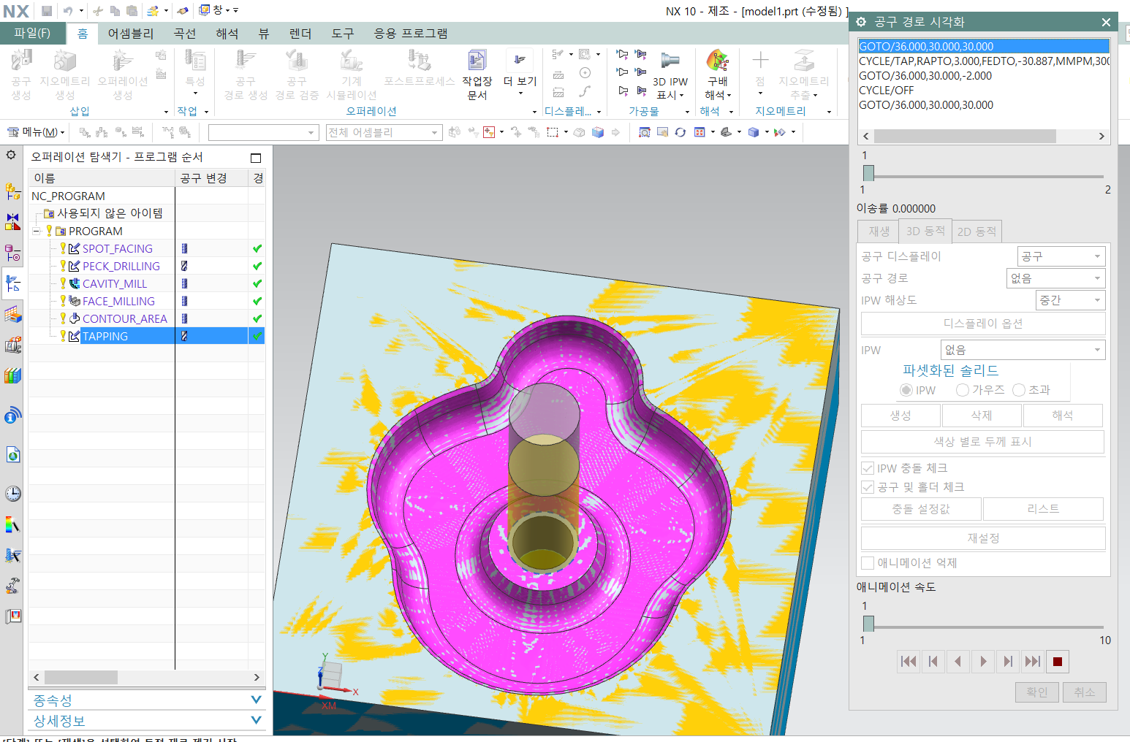Switch to the 3D 동적 tab
1130x742 pixels.
click(925, 231)
